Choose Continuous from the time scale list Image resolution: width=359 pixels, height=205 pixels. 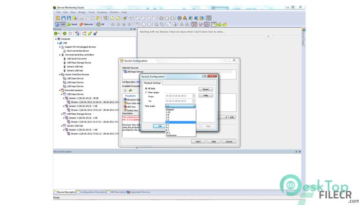(x=181, y=135)
